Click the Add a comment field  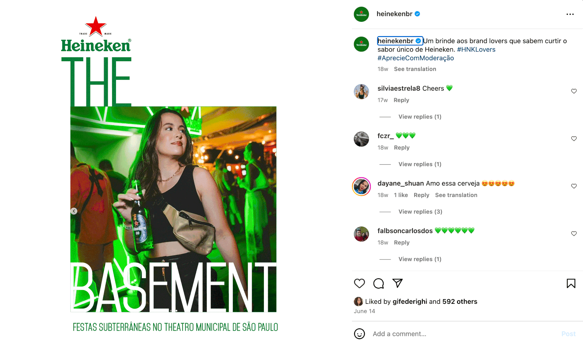coord(465,334)
